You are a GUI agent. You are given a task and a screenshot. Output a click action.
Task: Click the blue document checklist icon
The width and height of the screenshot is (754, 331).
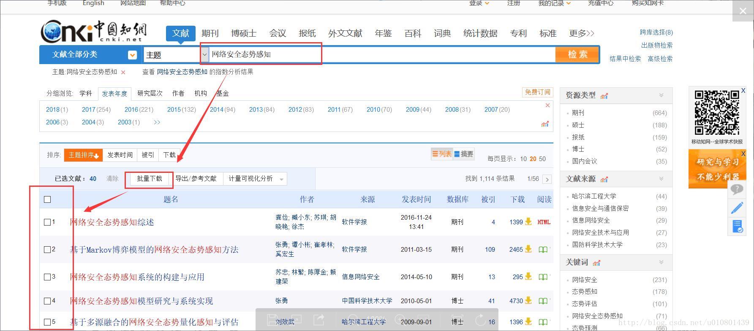click(738, 226)
